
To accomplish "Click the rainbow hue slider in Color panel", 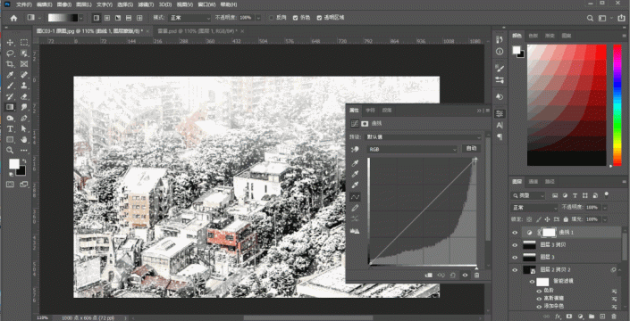I will (617, 105).
